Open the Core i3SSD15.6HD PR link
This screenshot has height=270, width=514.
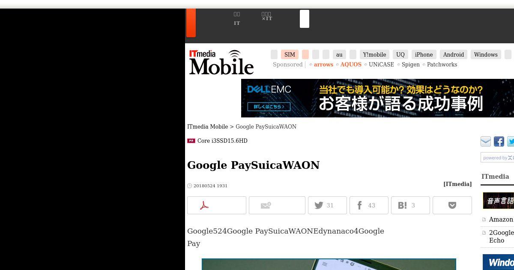click(x=222, y=141)
